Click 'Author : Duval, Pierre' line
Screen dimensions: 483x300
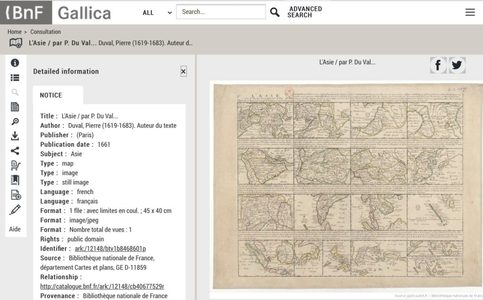click(108, 126)
